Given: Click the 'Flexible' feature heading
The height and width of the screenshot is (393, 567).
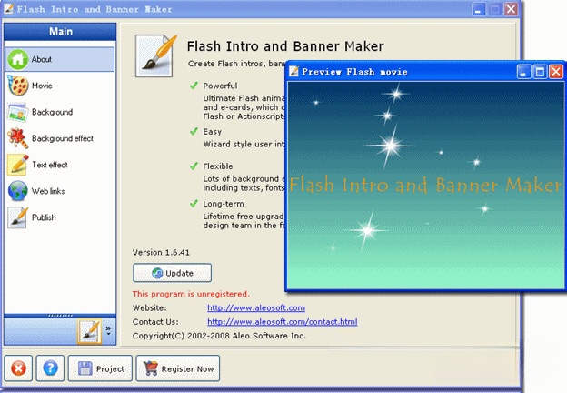Looking at the screenshot, I should (x=218, y=166).
